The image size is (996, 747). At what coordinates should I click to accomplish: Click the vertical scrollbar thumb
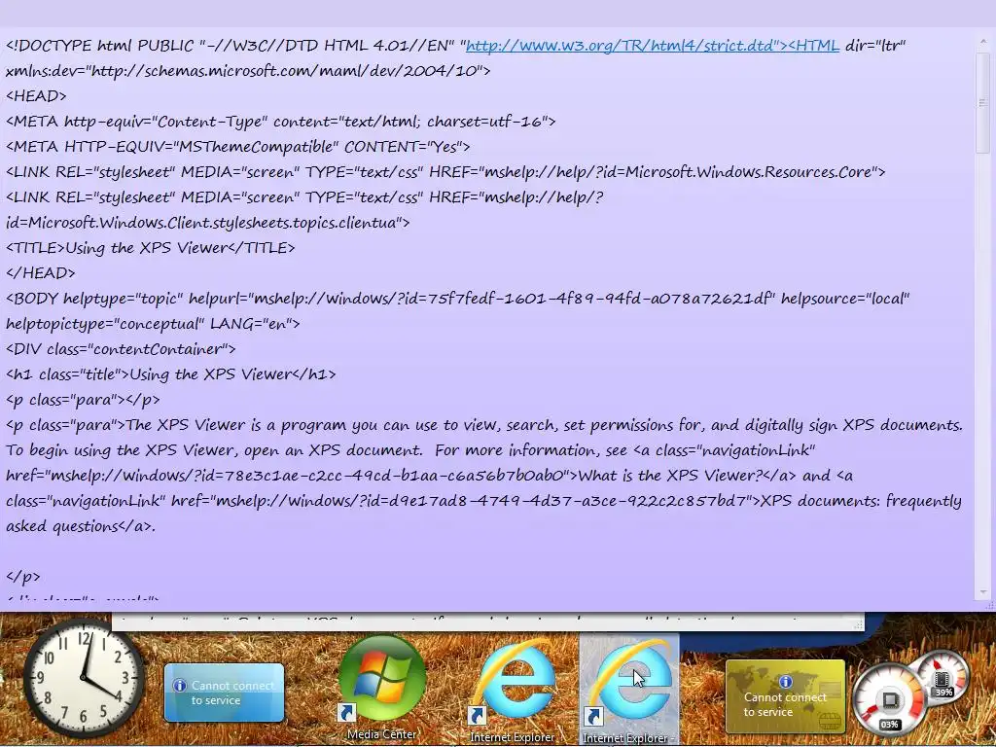coord(983,103)
